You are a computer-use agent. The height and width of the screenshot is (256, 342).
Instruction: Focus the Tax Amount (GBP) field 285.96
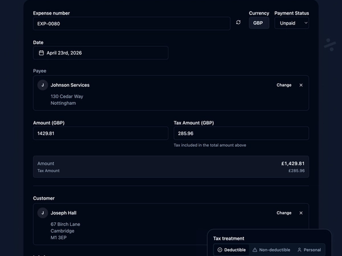click(241, 133)
